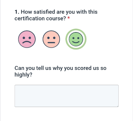Switch rating to the peach neutral face

coord(51,39)
